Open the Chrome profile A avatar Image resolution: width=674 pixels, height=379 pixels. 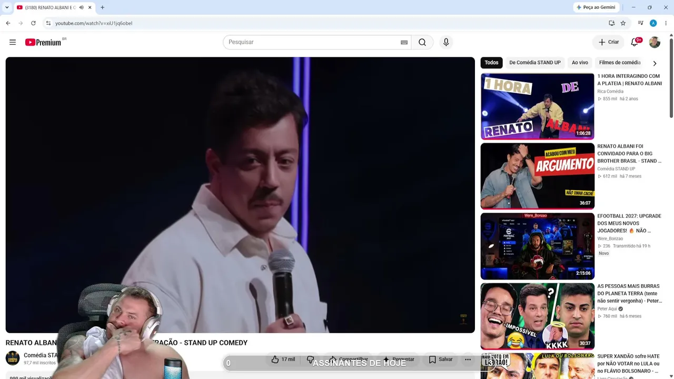653,23
